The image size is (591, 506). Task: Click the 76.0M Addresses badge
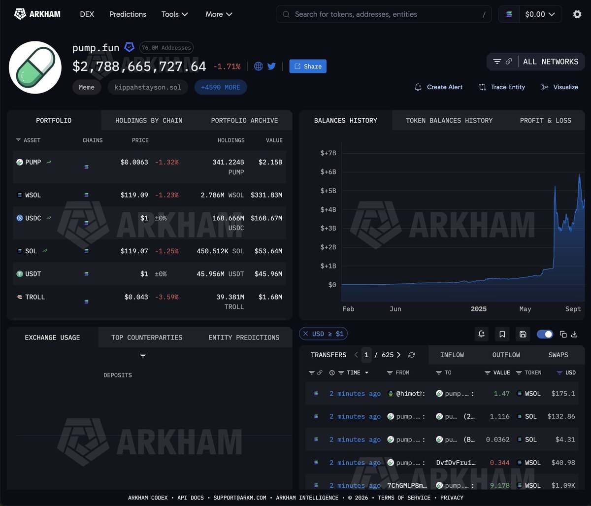[x=166, y=48]
